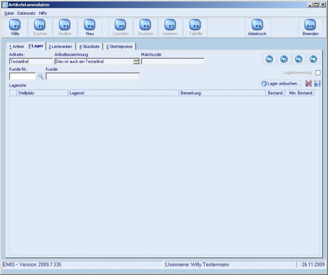328x275 pixels.
Task: Click the Lagerort column header
Action: click(x=123, y=93)
